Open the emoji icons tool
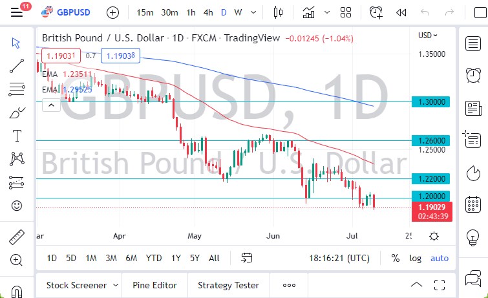The height and width of the screenshot is (298, 488). (17, 206)
